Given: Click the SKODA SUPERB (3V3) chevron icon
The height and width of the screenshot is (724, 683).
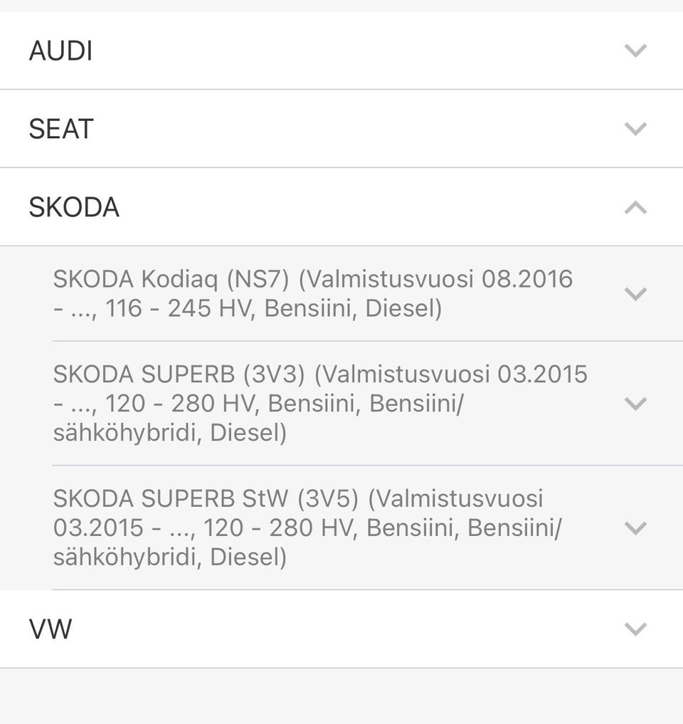Looking at the screenshot, I should tap(635, 404).
